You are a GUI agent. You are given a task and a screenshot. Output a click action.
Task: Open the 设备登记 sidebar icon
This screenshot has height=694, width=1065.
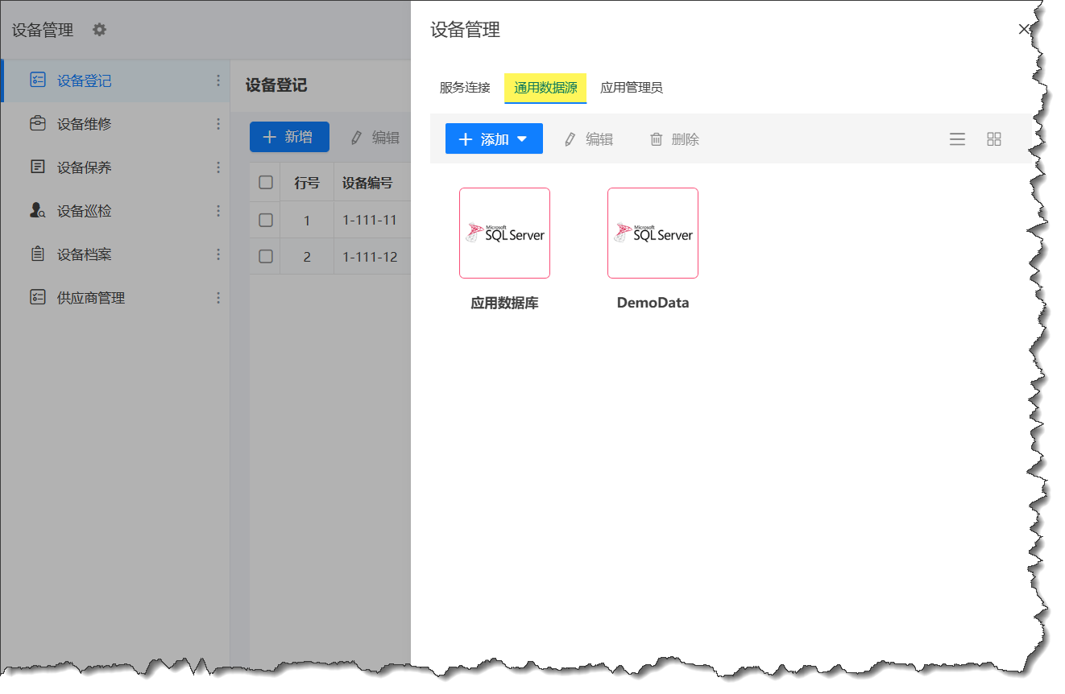37,81
